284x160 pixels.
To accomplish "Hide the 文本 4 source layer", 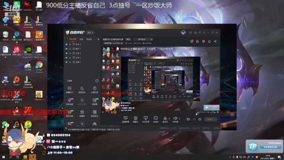I will (66, 44).
